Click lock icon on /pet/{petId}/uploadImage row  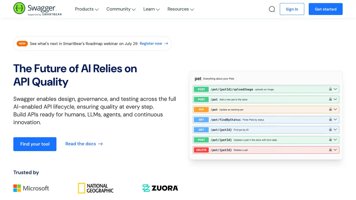(x=330, y=89)
